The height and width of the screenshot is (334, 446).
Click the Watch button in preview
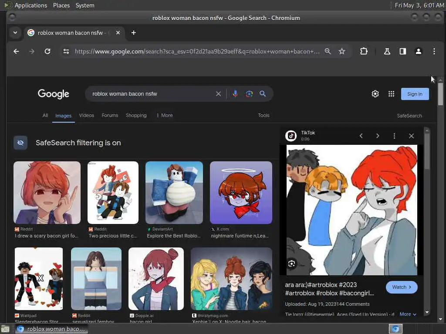[402, 287]
